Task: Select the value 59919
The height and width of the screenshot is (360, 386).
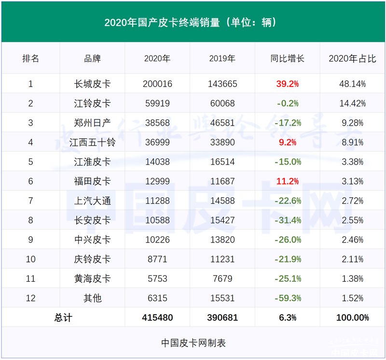Action: (157, 103)
